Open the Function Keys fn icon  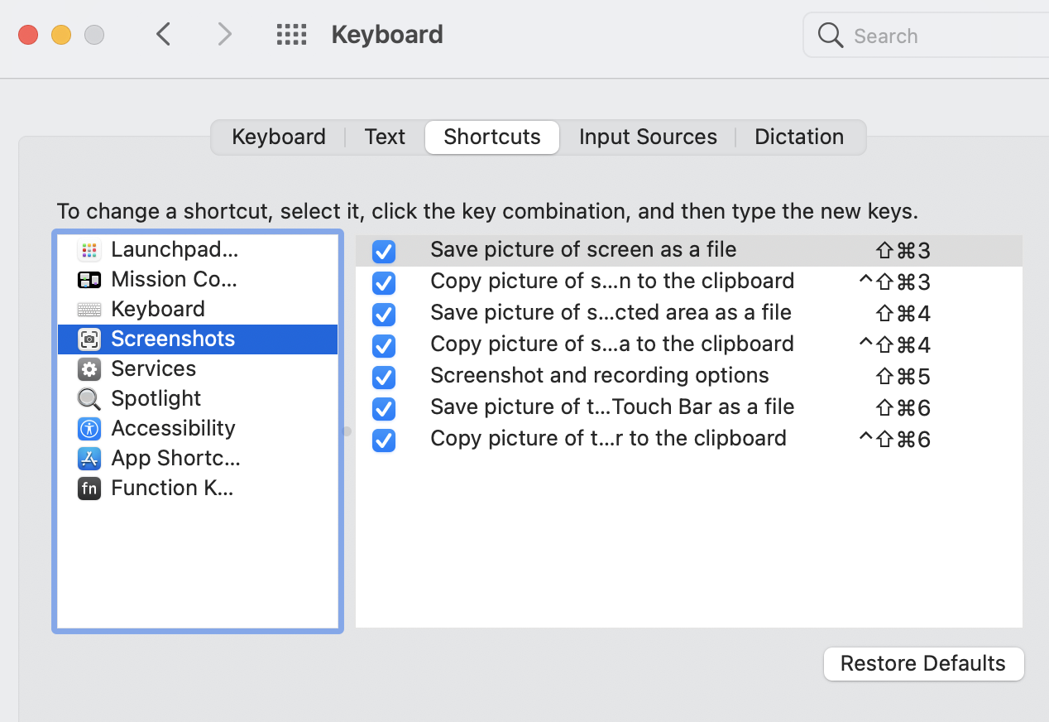[x=89, y=489]
